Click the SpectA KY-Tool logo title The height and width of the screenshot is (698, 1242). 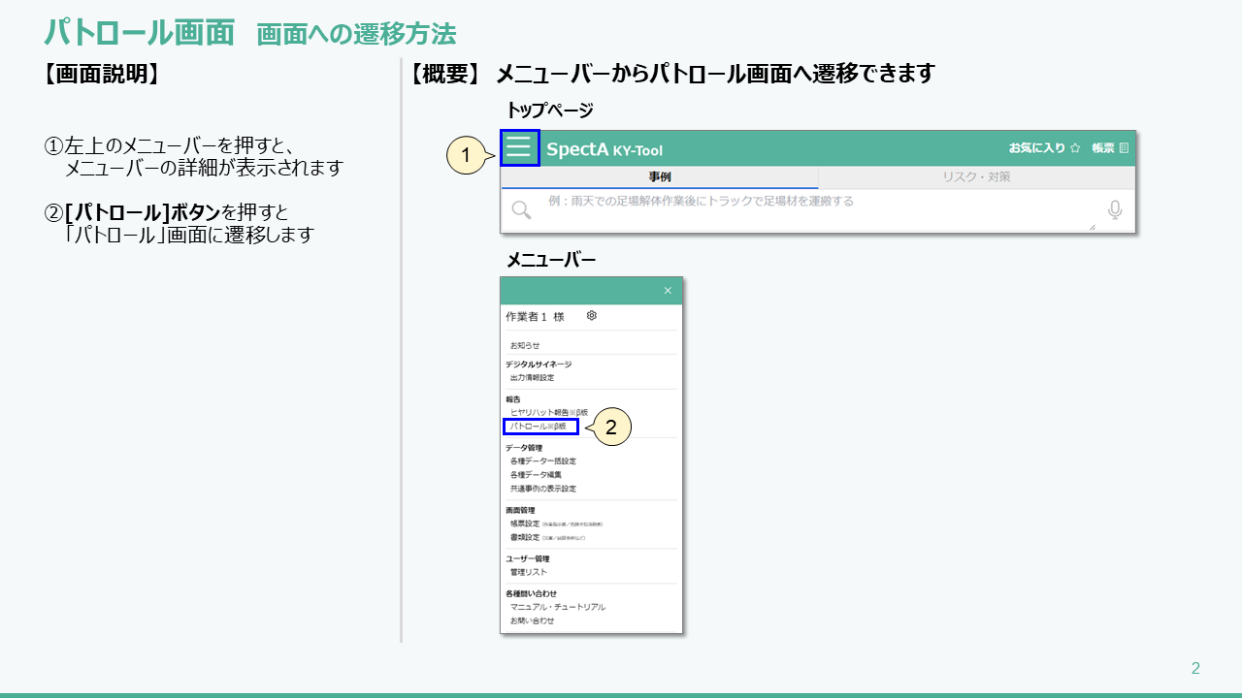click(x=604, y=149)
